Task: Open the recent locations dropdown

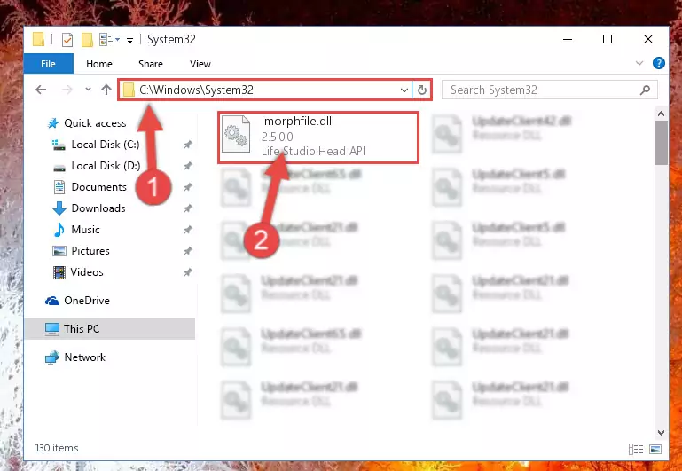Action: coord(88,90)
